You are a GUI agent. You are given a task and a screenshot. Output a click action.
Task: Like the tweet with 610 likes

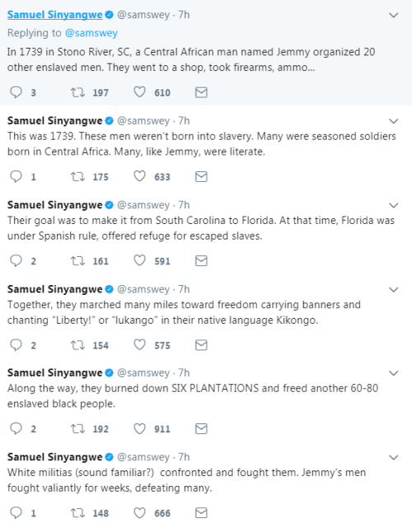[x=139, y=92]
